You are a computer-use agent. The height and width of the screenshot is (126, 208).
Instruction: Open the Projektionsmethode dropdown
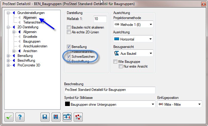tap(133, 24)
